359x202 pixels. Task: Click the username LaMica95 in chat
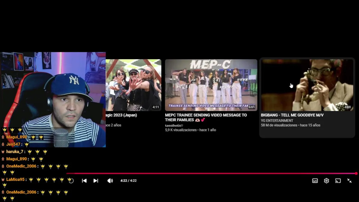click(x=15, y=179)
